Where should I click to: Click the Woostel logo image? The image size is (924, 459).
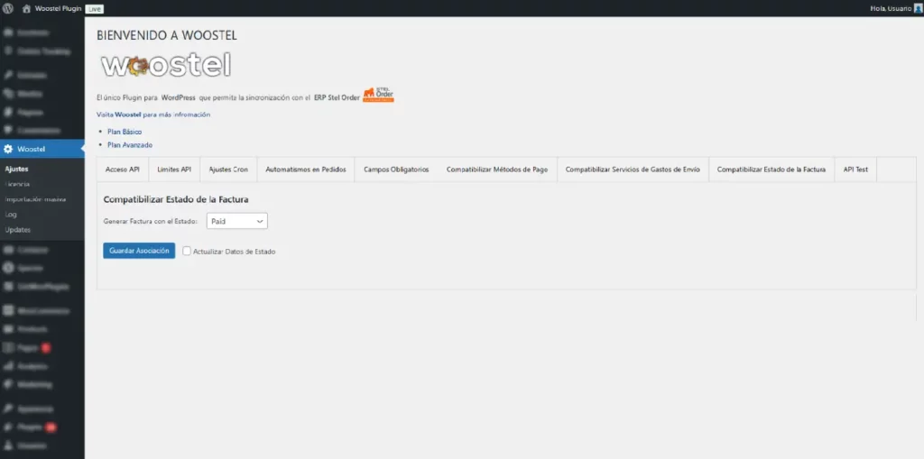click(166, 65)
